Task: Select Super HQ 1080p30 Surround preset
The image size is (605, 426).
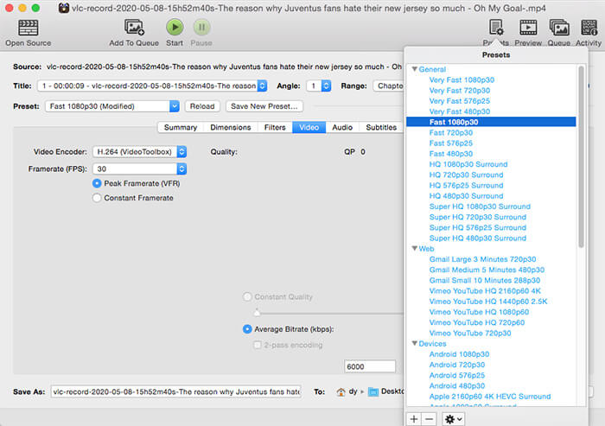Action: pyautogui.click(x=480, y=207)
